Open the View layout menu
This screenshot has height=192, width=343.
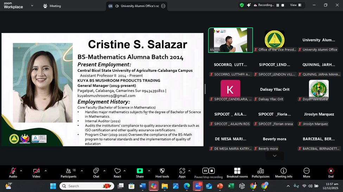295,5
